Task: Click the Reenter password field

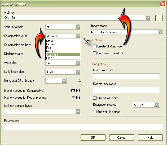Action: coord(126,90)
